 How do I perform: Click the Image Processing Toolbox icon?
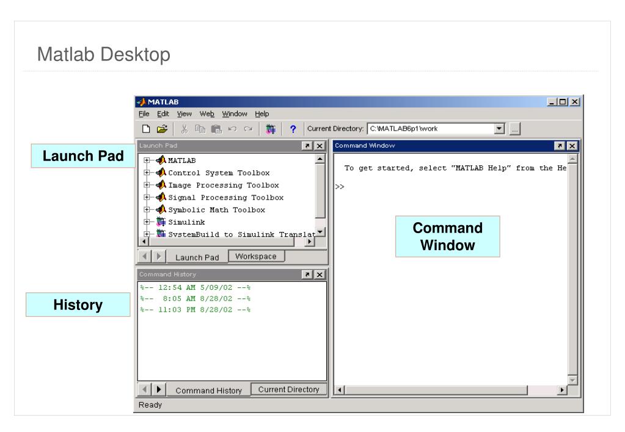pos(161,185)
